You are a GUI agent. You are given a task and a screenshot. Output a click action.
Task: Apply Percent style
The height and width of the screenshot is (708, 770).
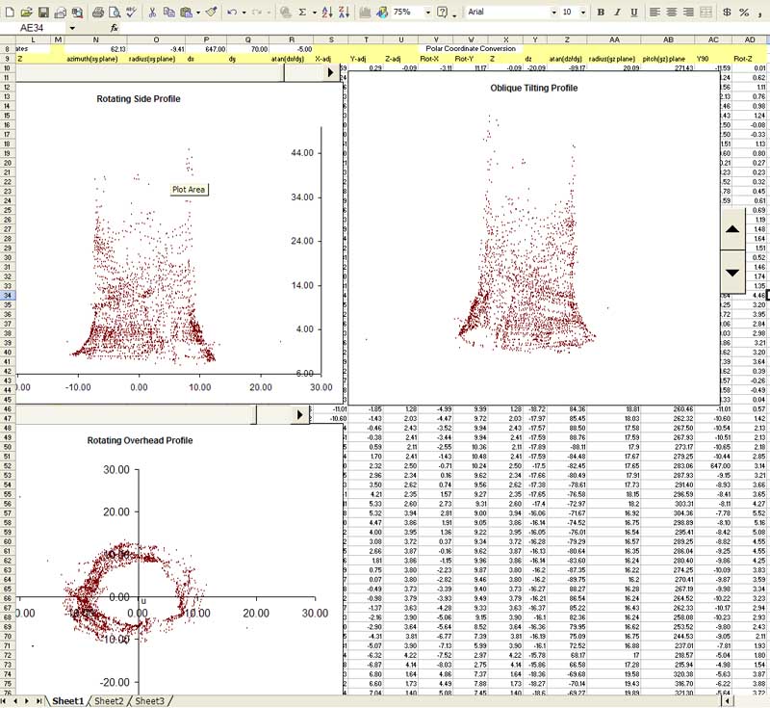744,13
